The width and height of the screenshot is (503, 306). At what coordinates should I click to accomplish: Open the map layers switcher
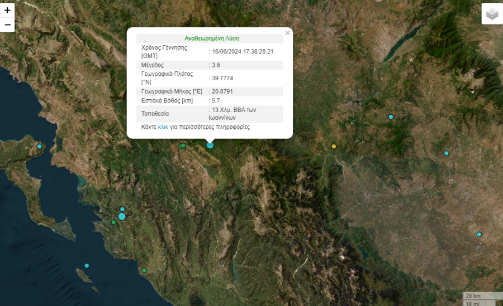tap(492, 14)
